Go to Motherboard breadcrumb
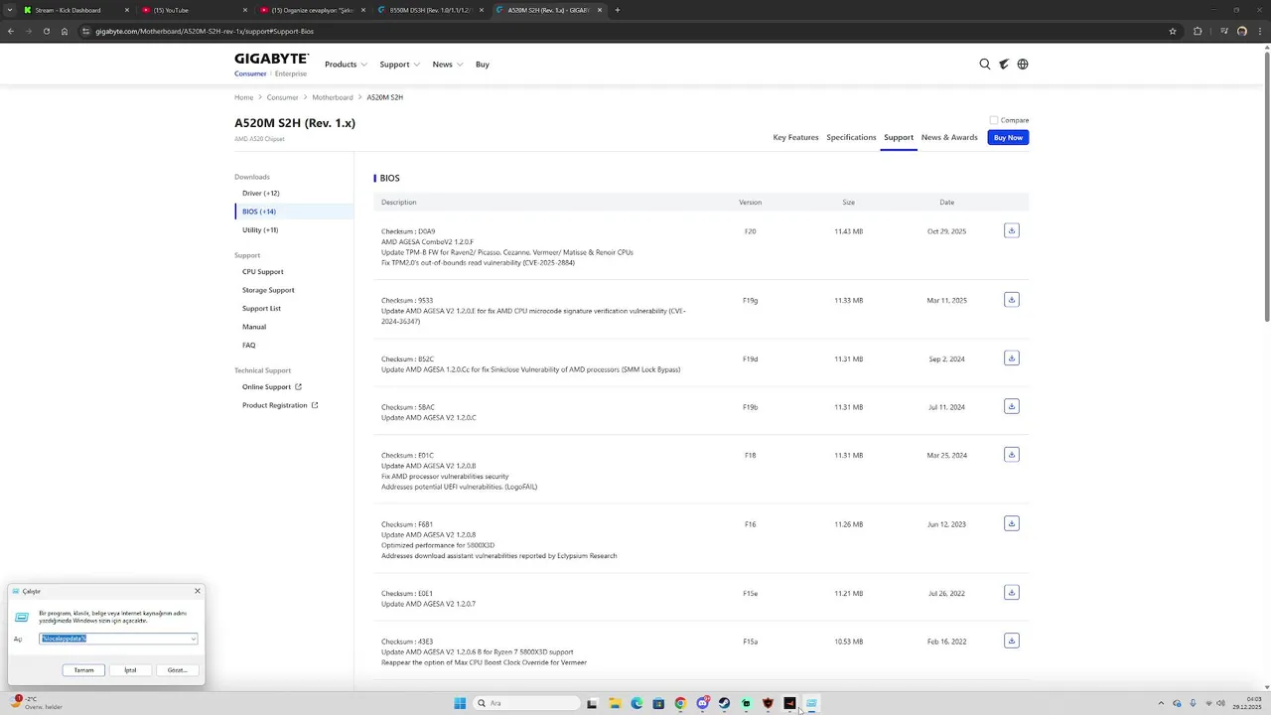 pos(333,97)
